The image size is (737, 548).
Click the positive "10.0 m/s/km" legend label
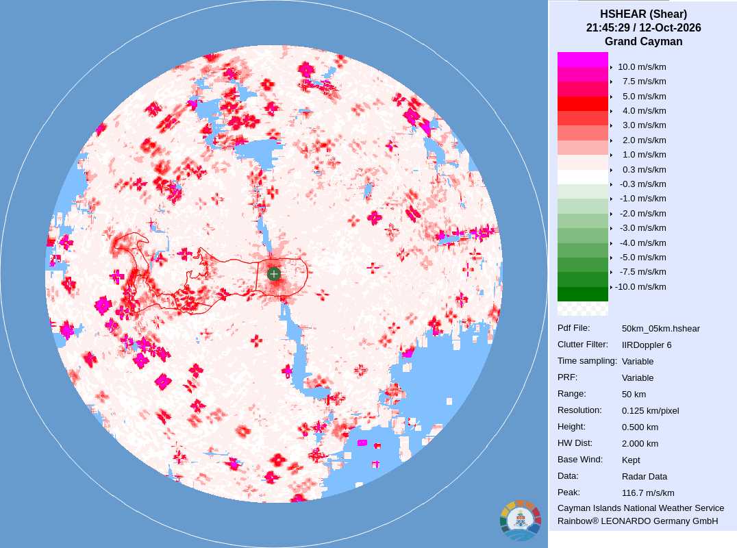click(x=642, y=66)
